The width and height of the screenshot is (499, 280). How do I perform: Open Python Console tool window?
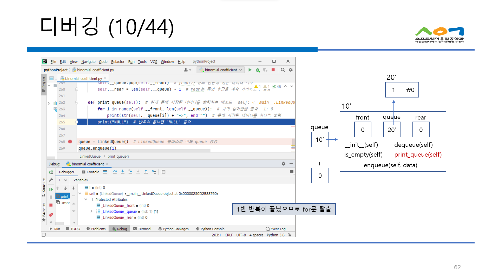pos(210,229)
